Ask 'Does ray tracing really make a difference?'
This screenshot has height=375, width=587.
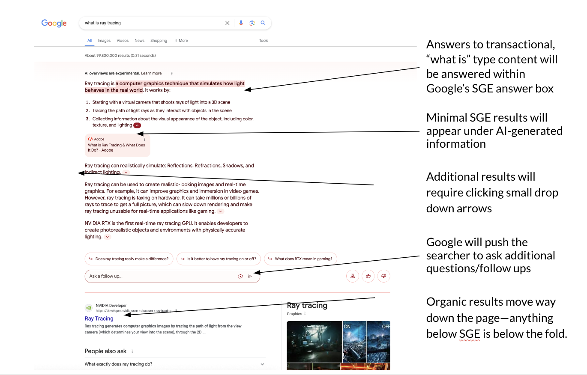click(x=129, y=259)
